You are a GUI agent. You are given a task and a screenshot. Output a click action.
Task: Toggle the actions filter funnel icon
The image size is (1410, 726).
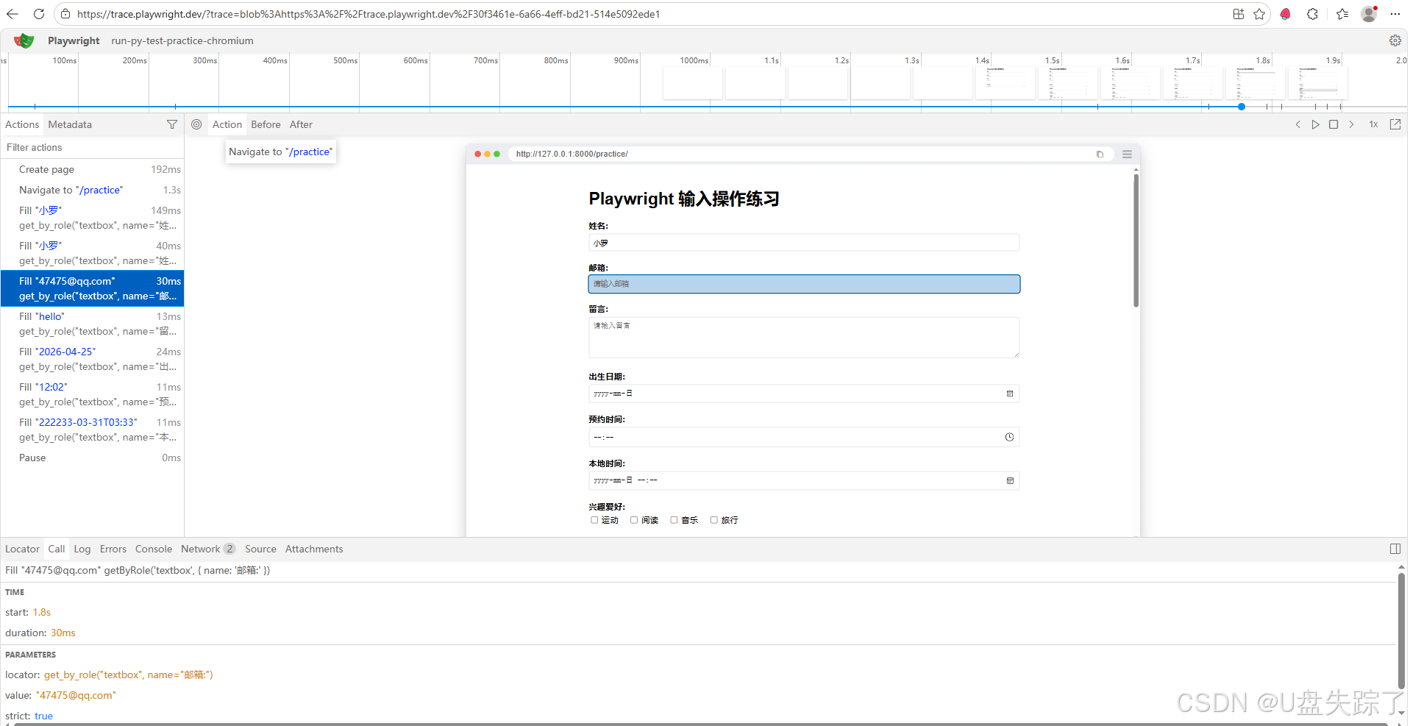172,124
